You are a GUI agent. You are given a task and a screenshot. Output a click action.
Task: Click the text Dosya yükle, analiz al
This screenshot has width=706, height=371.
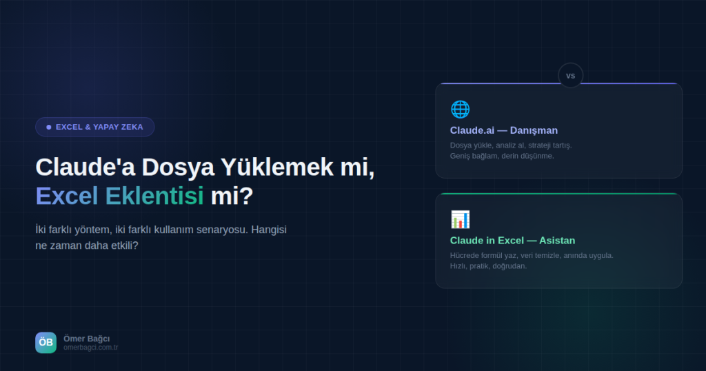coord(511,146)
